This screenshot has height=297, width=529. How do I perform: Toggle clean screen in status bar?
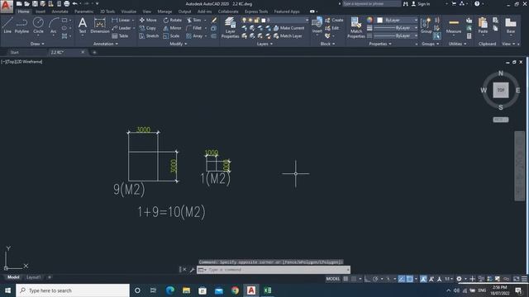(516, 279)
